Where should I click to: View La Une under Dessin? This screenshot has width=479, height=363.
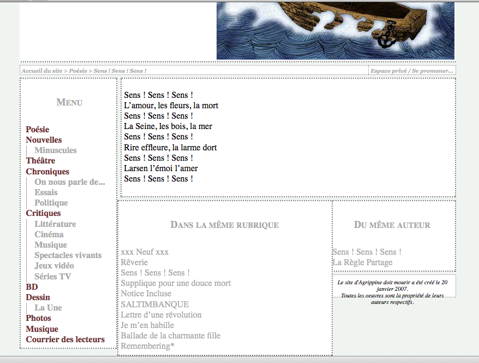47,308
